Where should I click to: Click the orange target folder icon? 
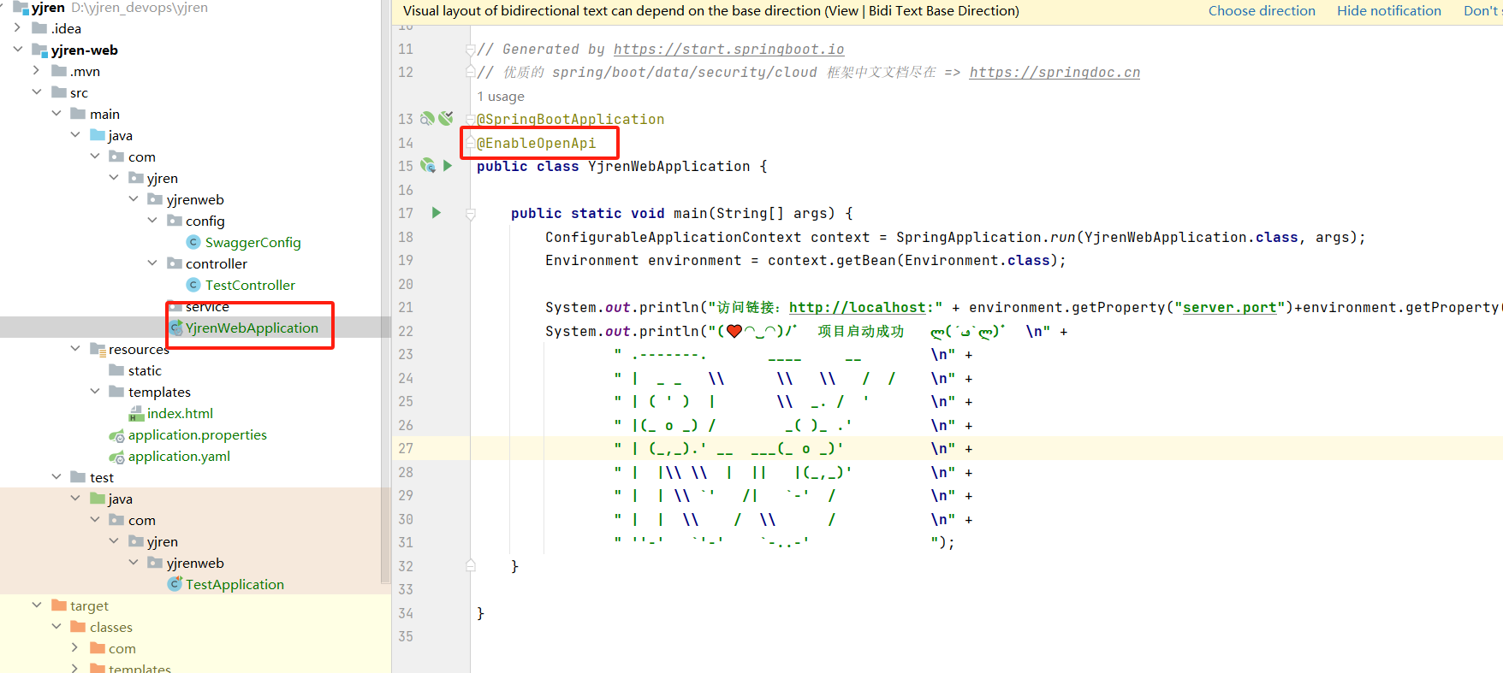[59, 605]
